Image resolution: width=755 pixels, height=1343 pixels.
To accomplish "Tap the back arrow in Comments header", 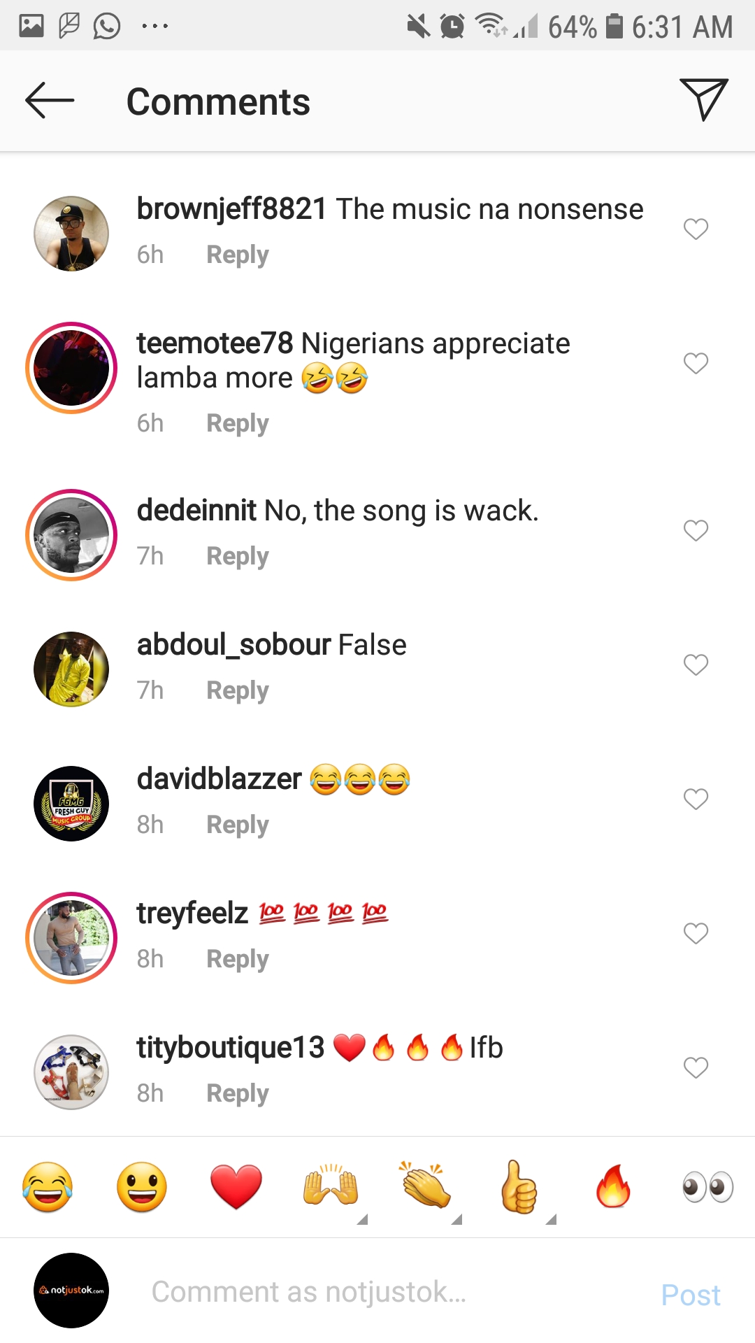I will pos(50,101).
